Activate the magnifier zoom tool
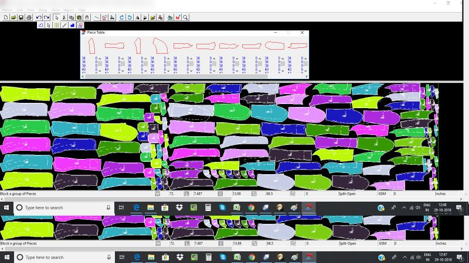This screenshot has height=263, width=469. (x=185, y=18)
